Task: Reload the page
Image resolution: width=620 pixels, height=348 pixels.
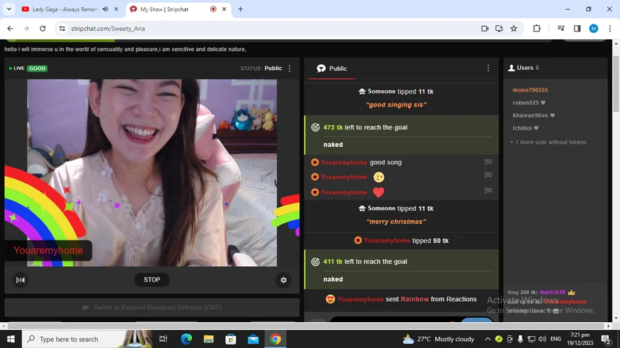Action: pyautogui.click(x=43, y=29)
